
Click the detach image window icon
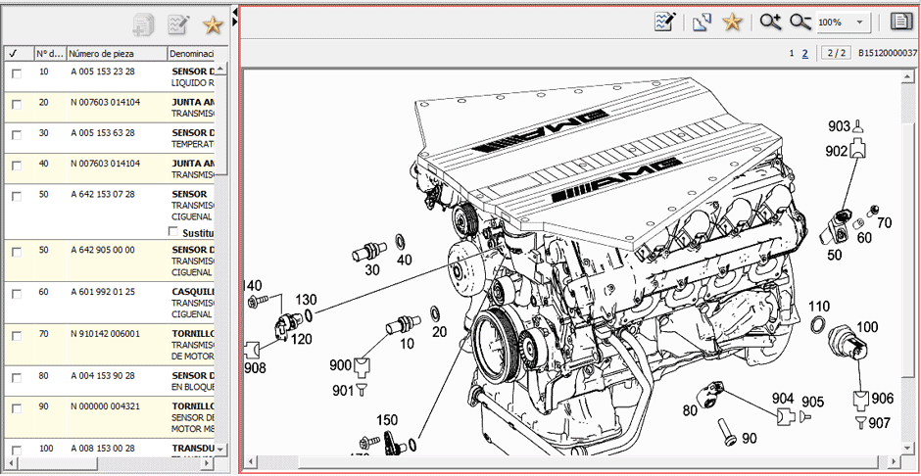702,23
